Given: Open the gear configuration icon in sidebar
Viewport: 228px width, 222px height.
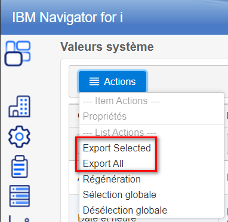Looking at the screenshot, I should click(19, 136).
